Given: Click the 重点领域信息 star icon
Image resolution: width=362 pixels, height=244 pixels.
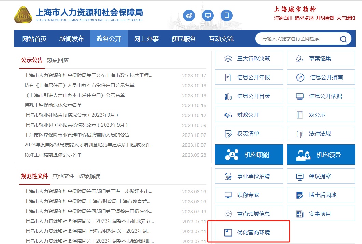Looking at the screenshot, I should point(228,214).
